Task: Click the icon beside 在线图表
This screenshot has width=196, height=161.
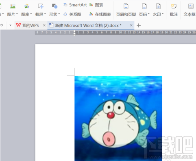Action: coord(91,14)
